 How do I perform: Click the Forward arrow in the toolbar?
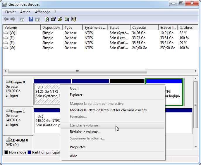coord(13,19)
